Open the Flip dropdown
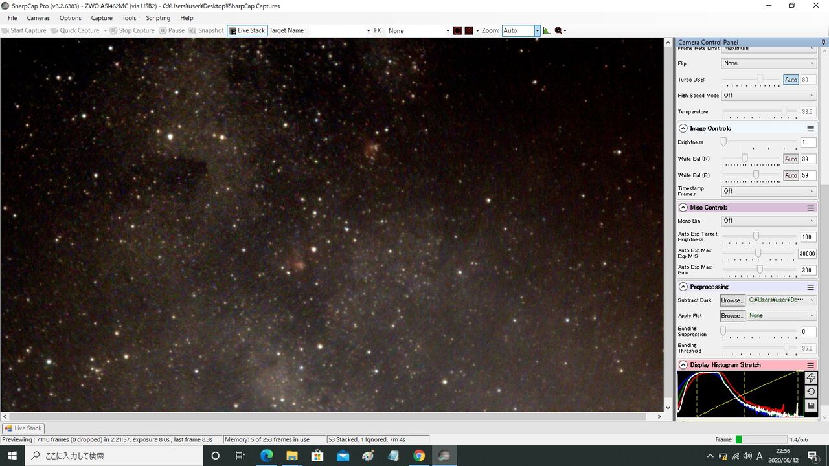829x466 pixels. point(769,63)
